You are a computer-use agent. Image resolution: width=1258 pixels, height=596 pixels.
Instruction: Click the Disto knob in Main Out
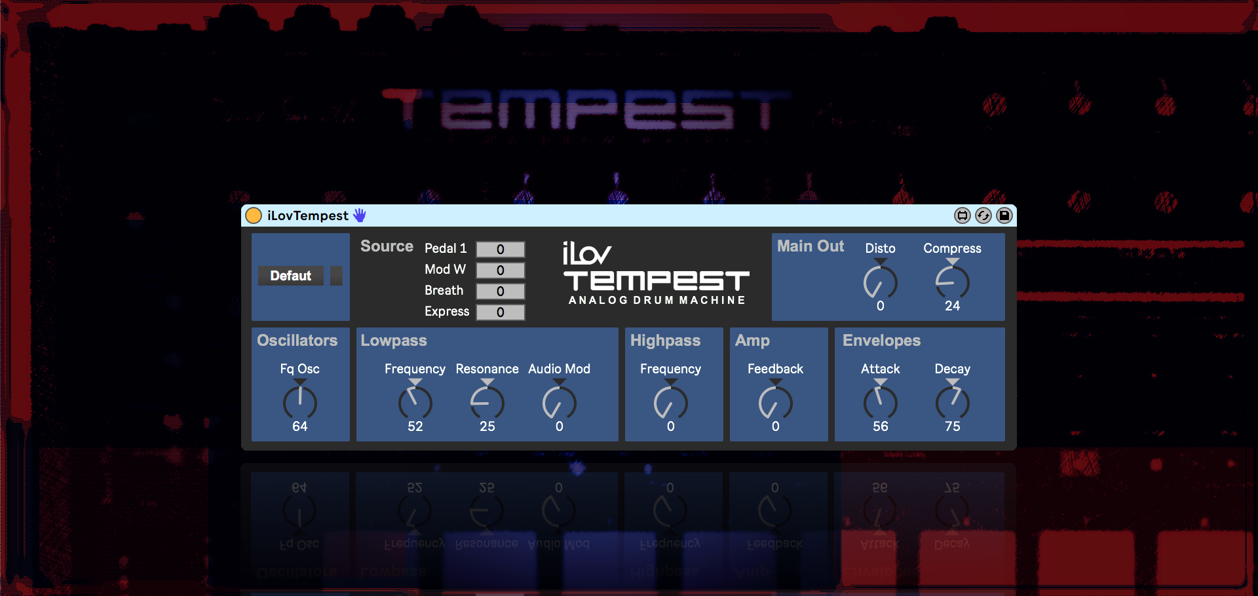pyautogui.click(x=880, y=283)
